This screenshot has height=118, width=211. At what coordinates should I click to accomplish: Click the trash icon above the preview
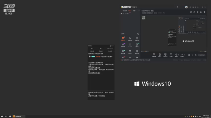[191, 12]
